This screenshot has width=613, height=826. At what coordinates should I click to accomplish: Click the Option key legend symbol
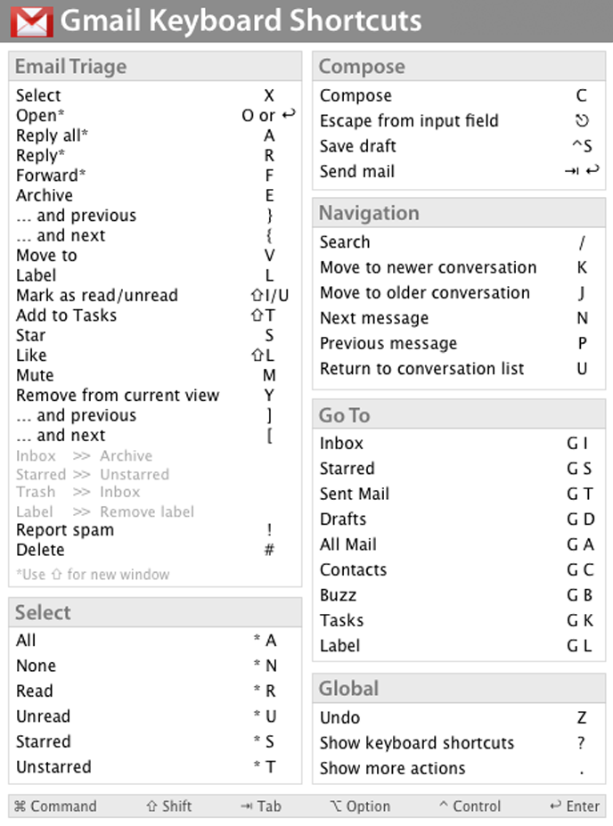point(336,806)
